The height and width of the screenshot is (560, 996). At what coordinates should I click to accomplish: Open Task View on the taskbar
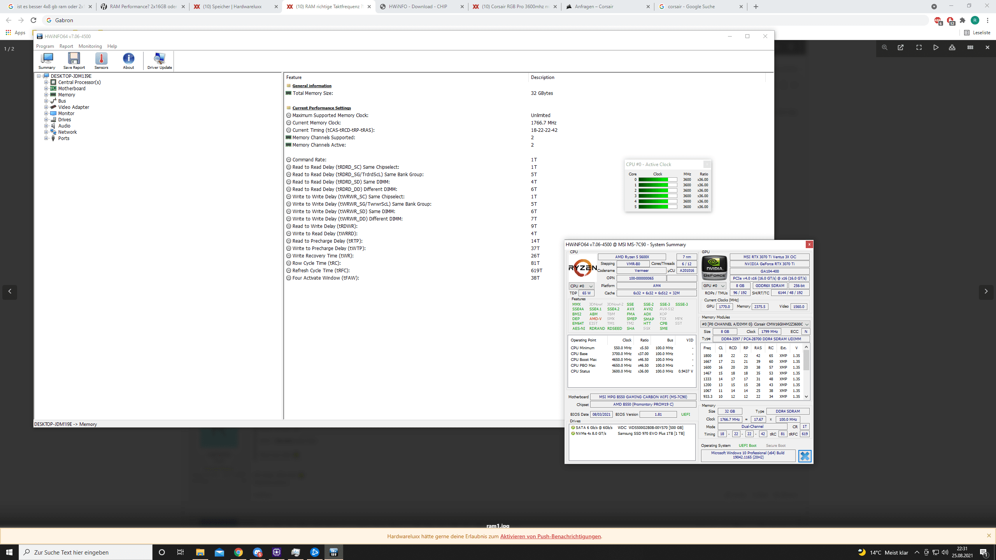coord(181,552)
